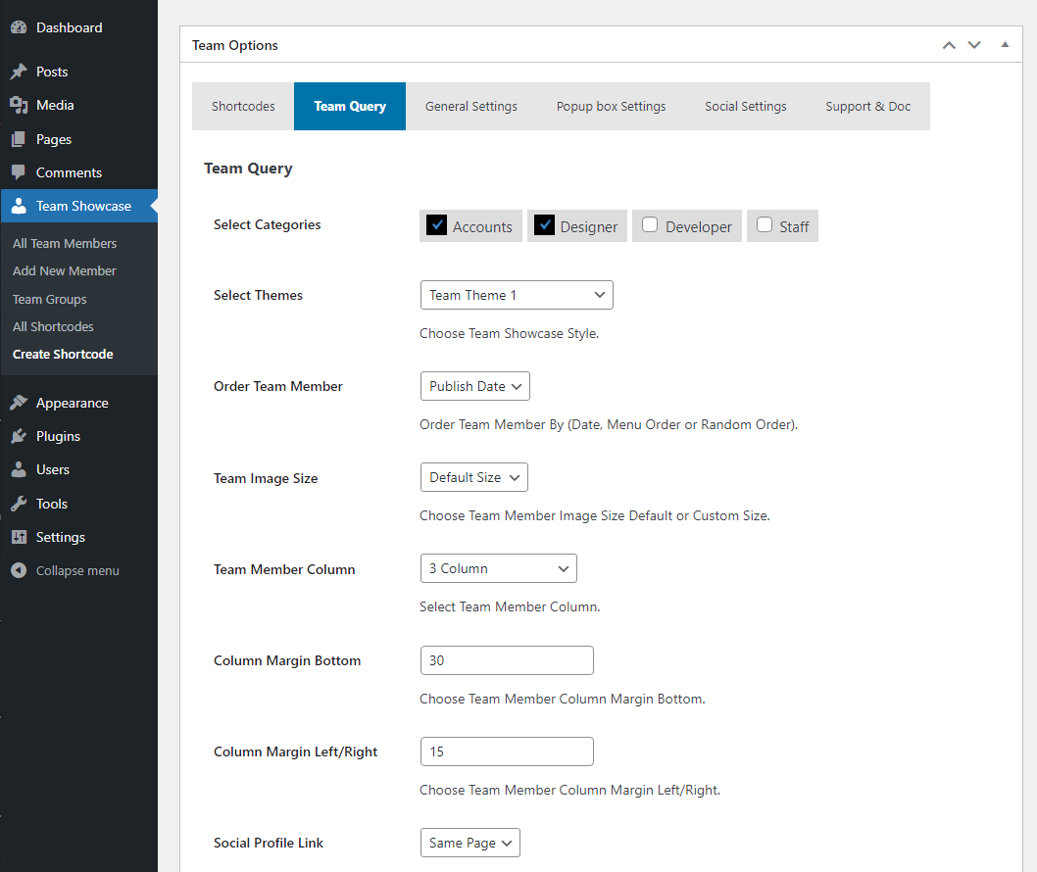Image resolution: width=1037 pixels, height=872 pixels.
Task: Enable the Developer category checkbox
Action: pos(650,225)
